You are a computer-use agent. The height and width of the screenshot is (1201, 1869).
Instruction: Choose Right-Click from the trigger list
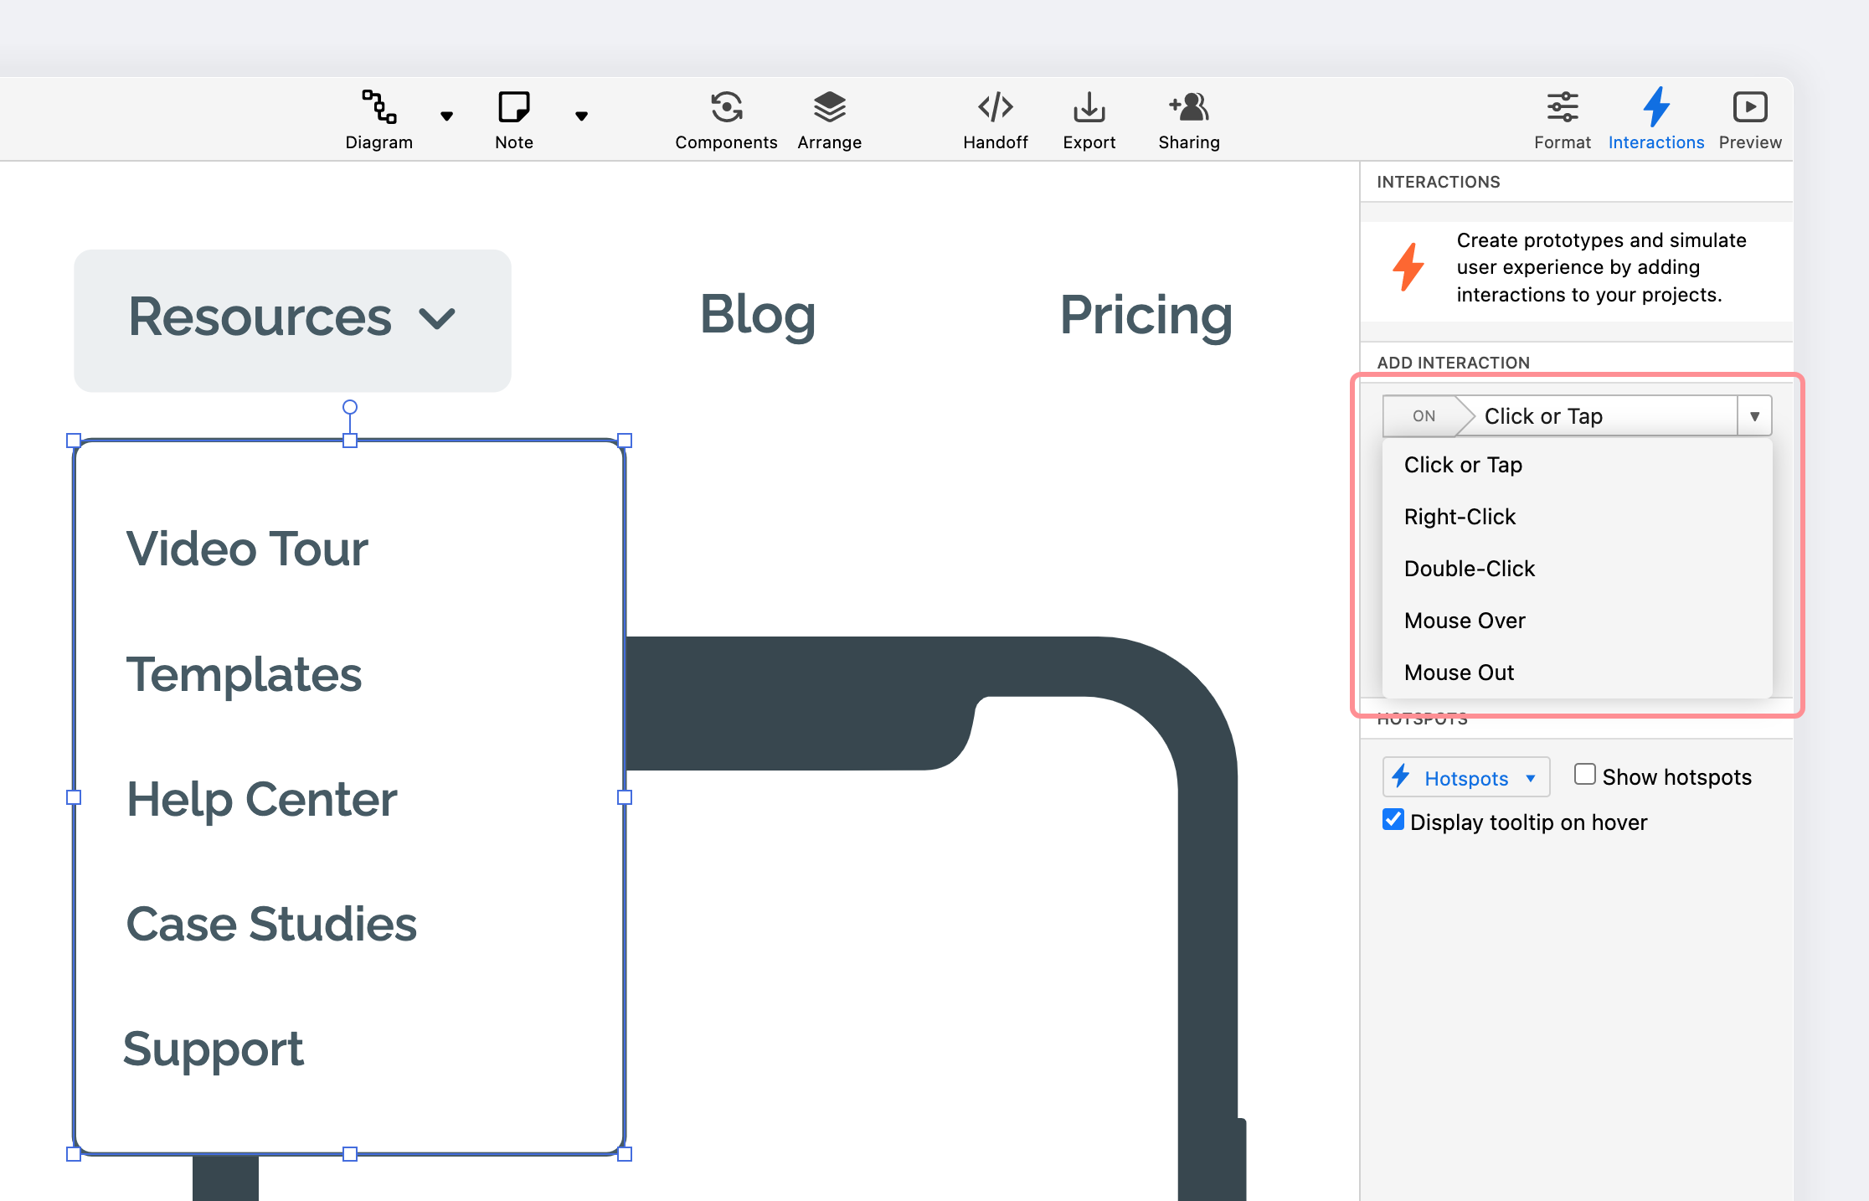click(x=1460, y=517)
